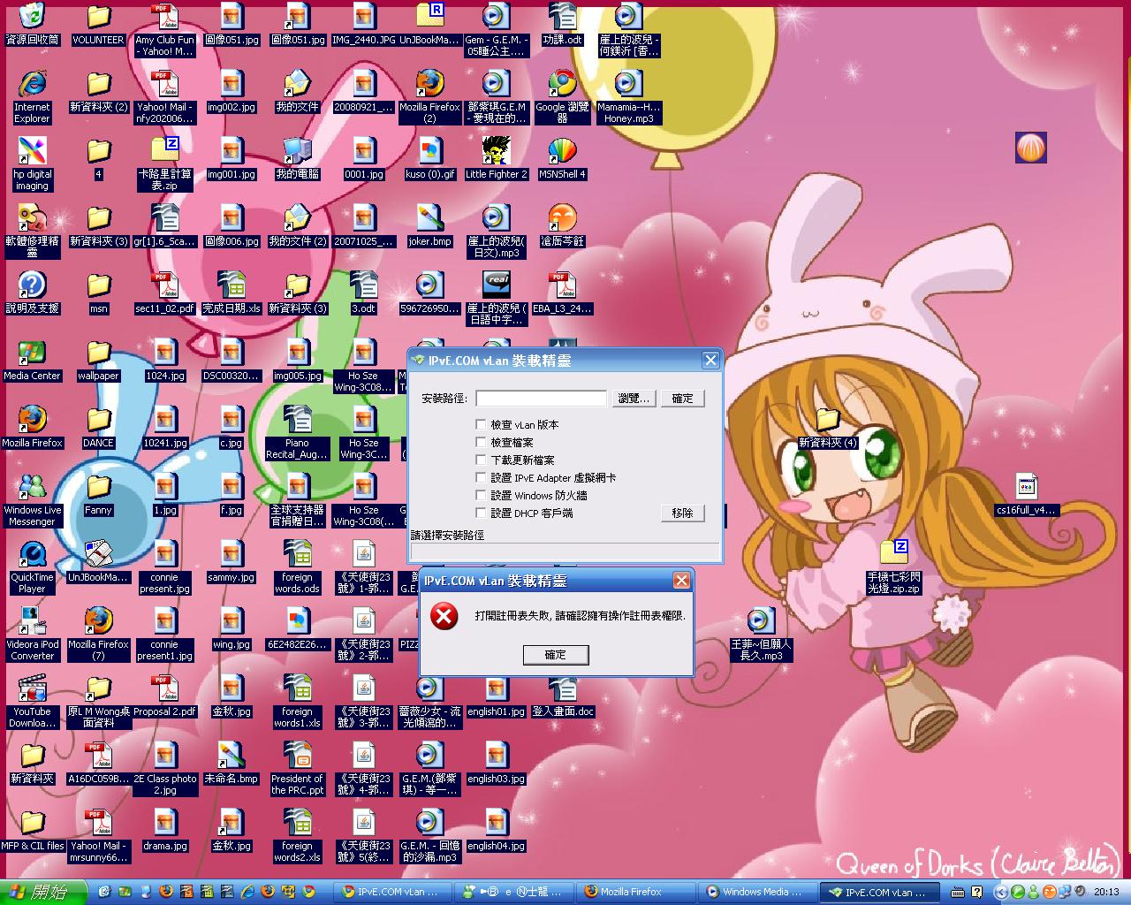Click the 打開註冊表失敗 error message text
Image resolution: width=1131 pixels, height=905 pixels.
[580, 615]
